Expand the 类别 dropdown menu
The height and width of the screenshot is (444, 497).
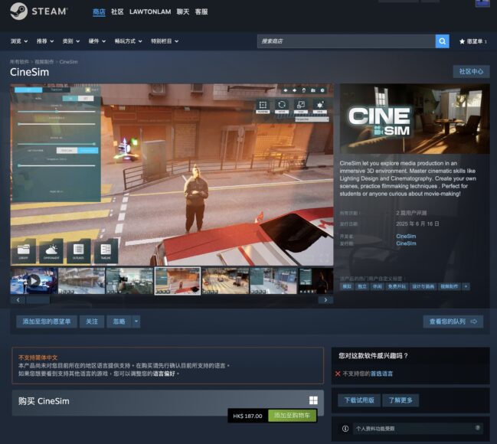pos(70,41)
